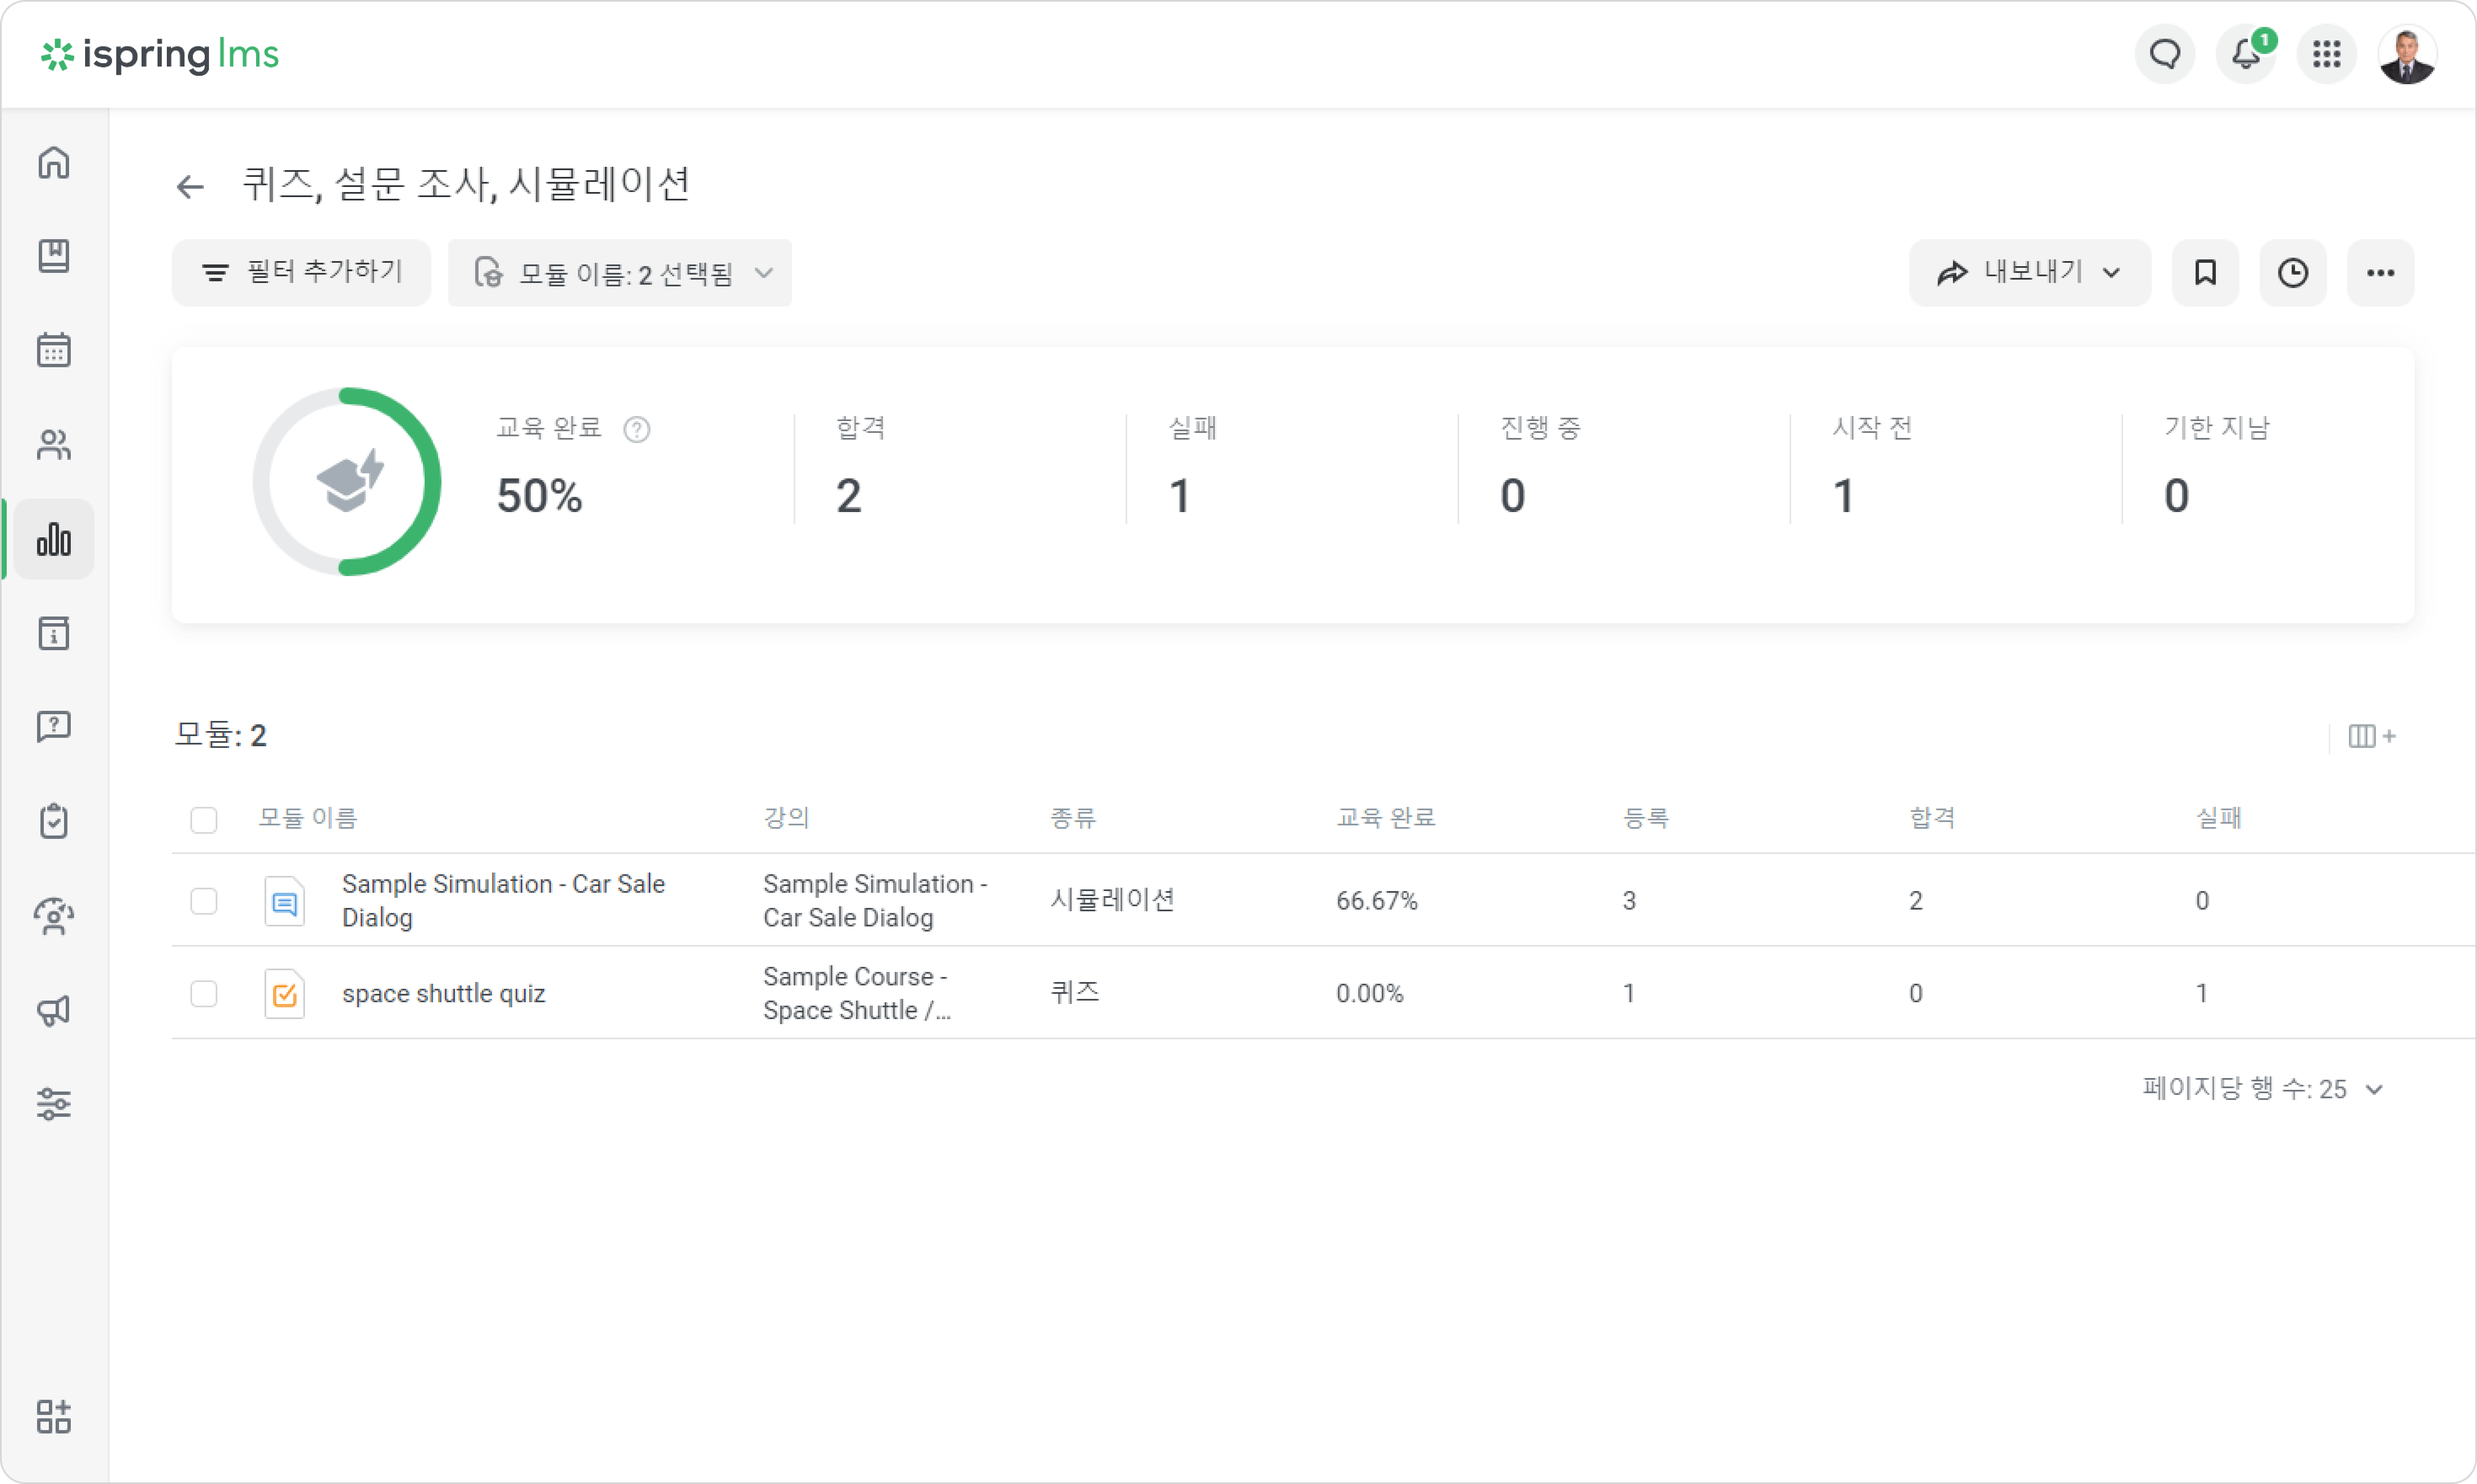
Task: Expand the 모듈 이름: 2 선택됨 filter dropdown
Action: pos(620,272)
